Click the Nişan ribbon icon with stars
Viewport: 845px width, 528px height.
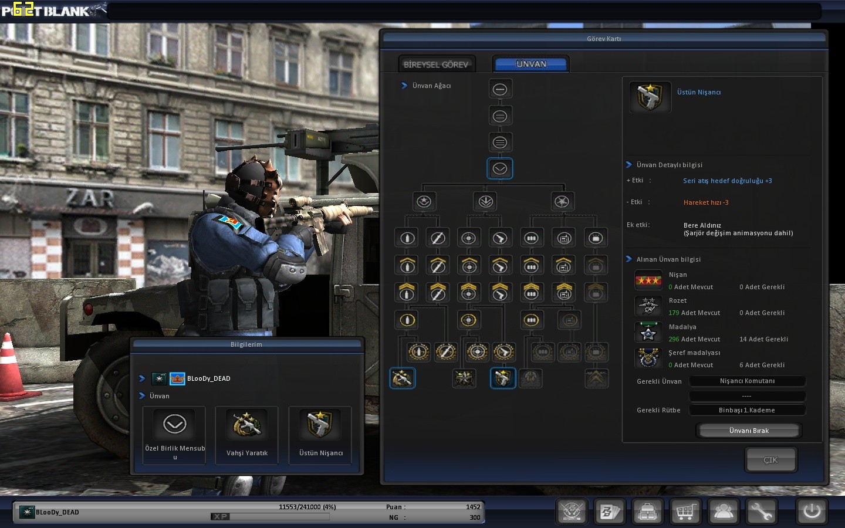tap(648, 280)
